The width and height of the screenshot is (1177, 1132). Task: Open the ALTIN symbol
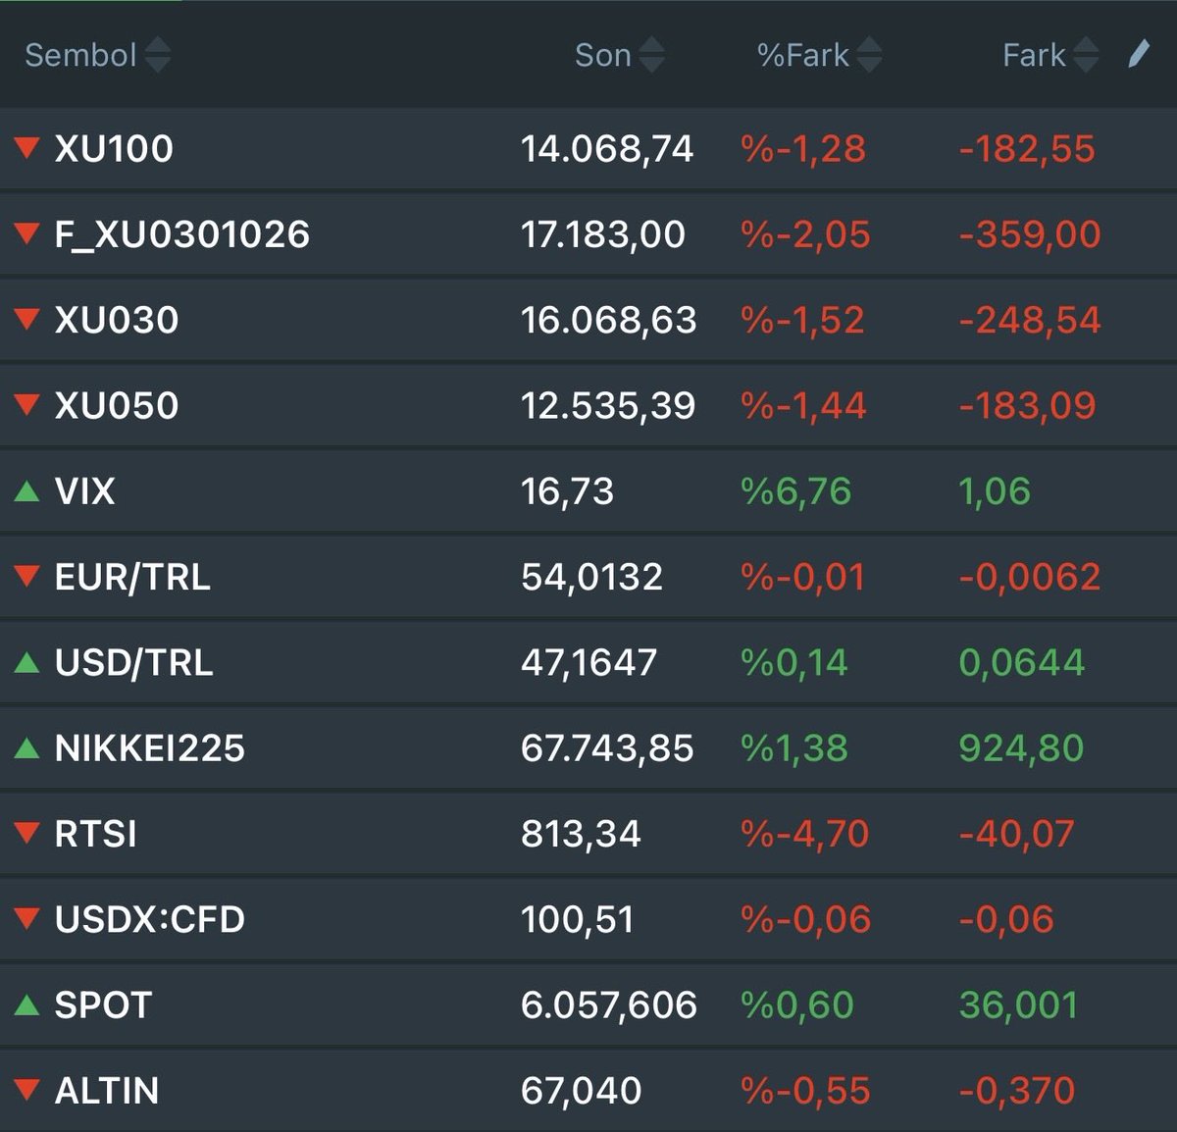pyautogui.click(x=107, y=1091)
